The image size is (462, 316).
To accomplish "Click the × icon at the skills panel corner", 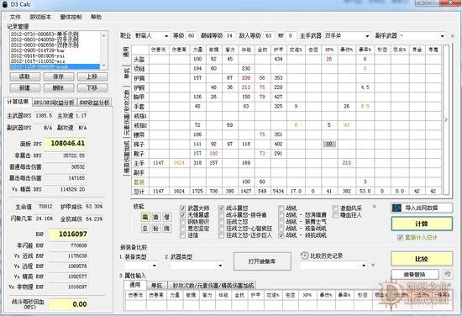I will coord(374,207).
